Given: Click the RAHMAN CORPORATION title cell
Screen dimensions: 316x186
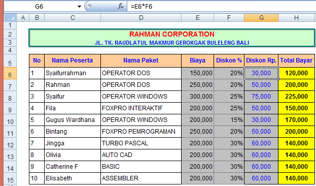Looking at the screenshot, I should 172,34.
